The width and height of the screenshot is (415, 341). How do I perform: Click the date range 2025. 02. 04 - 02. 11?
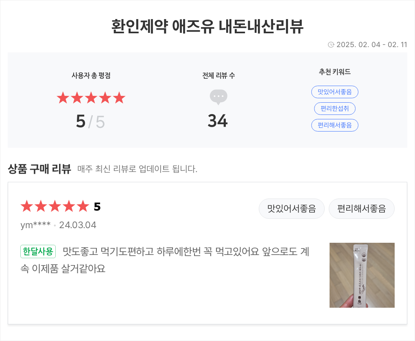pyautogui.click(x=371, y=45)
